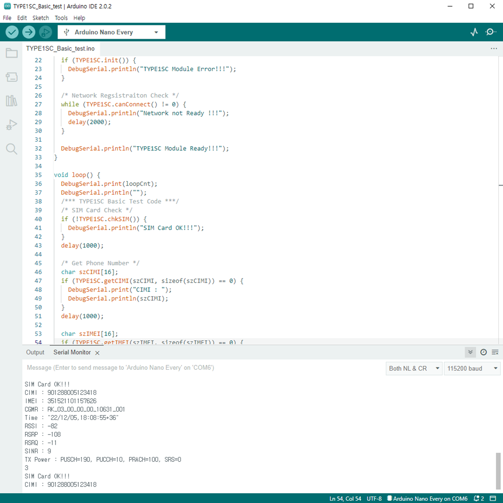Viewport: 503px width, 503px height.
Task: Open the File menu
Action: [7, 18]
